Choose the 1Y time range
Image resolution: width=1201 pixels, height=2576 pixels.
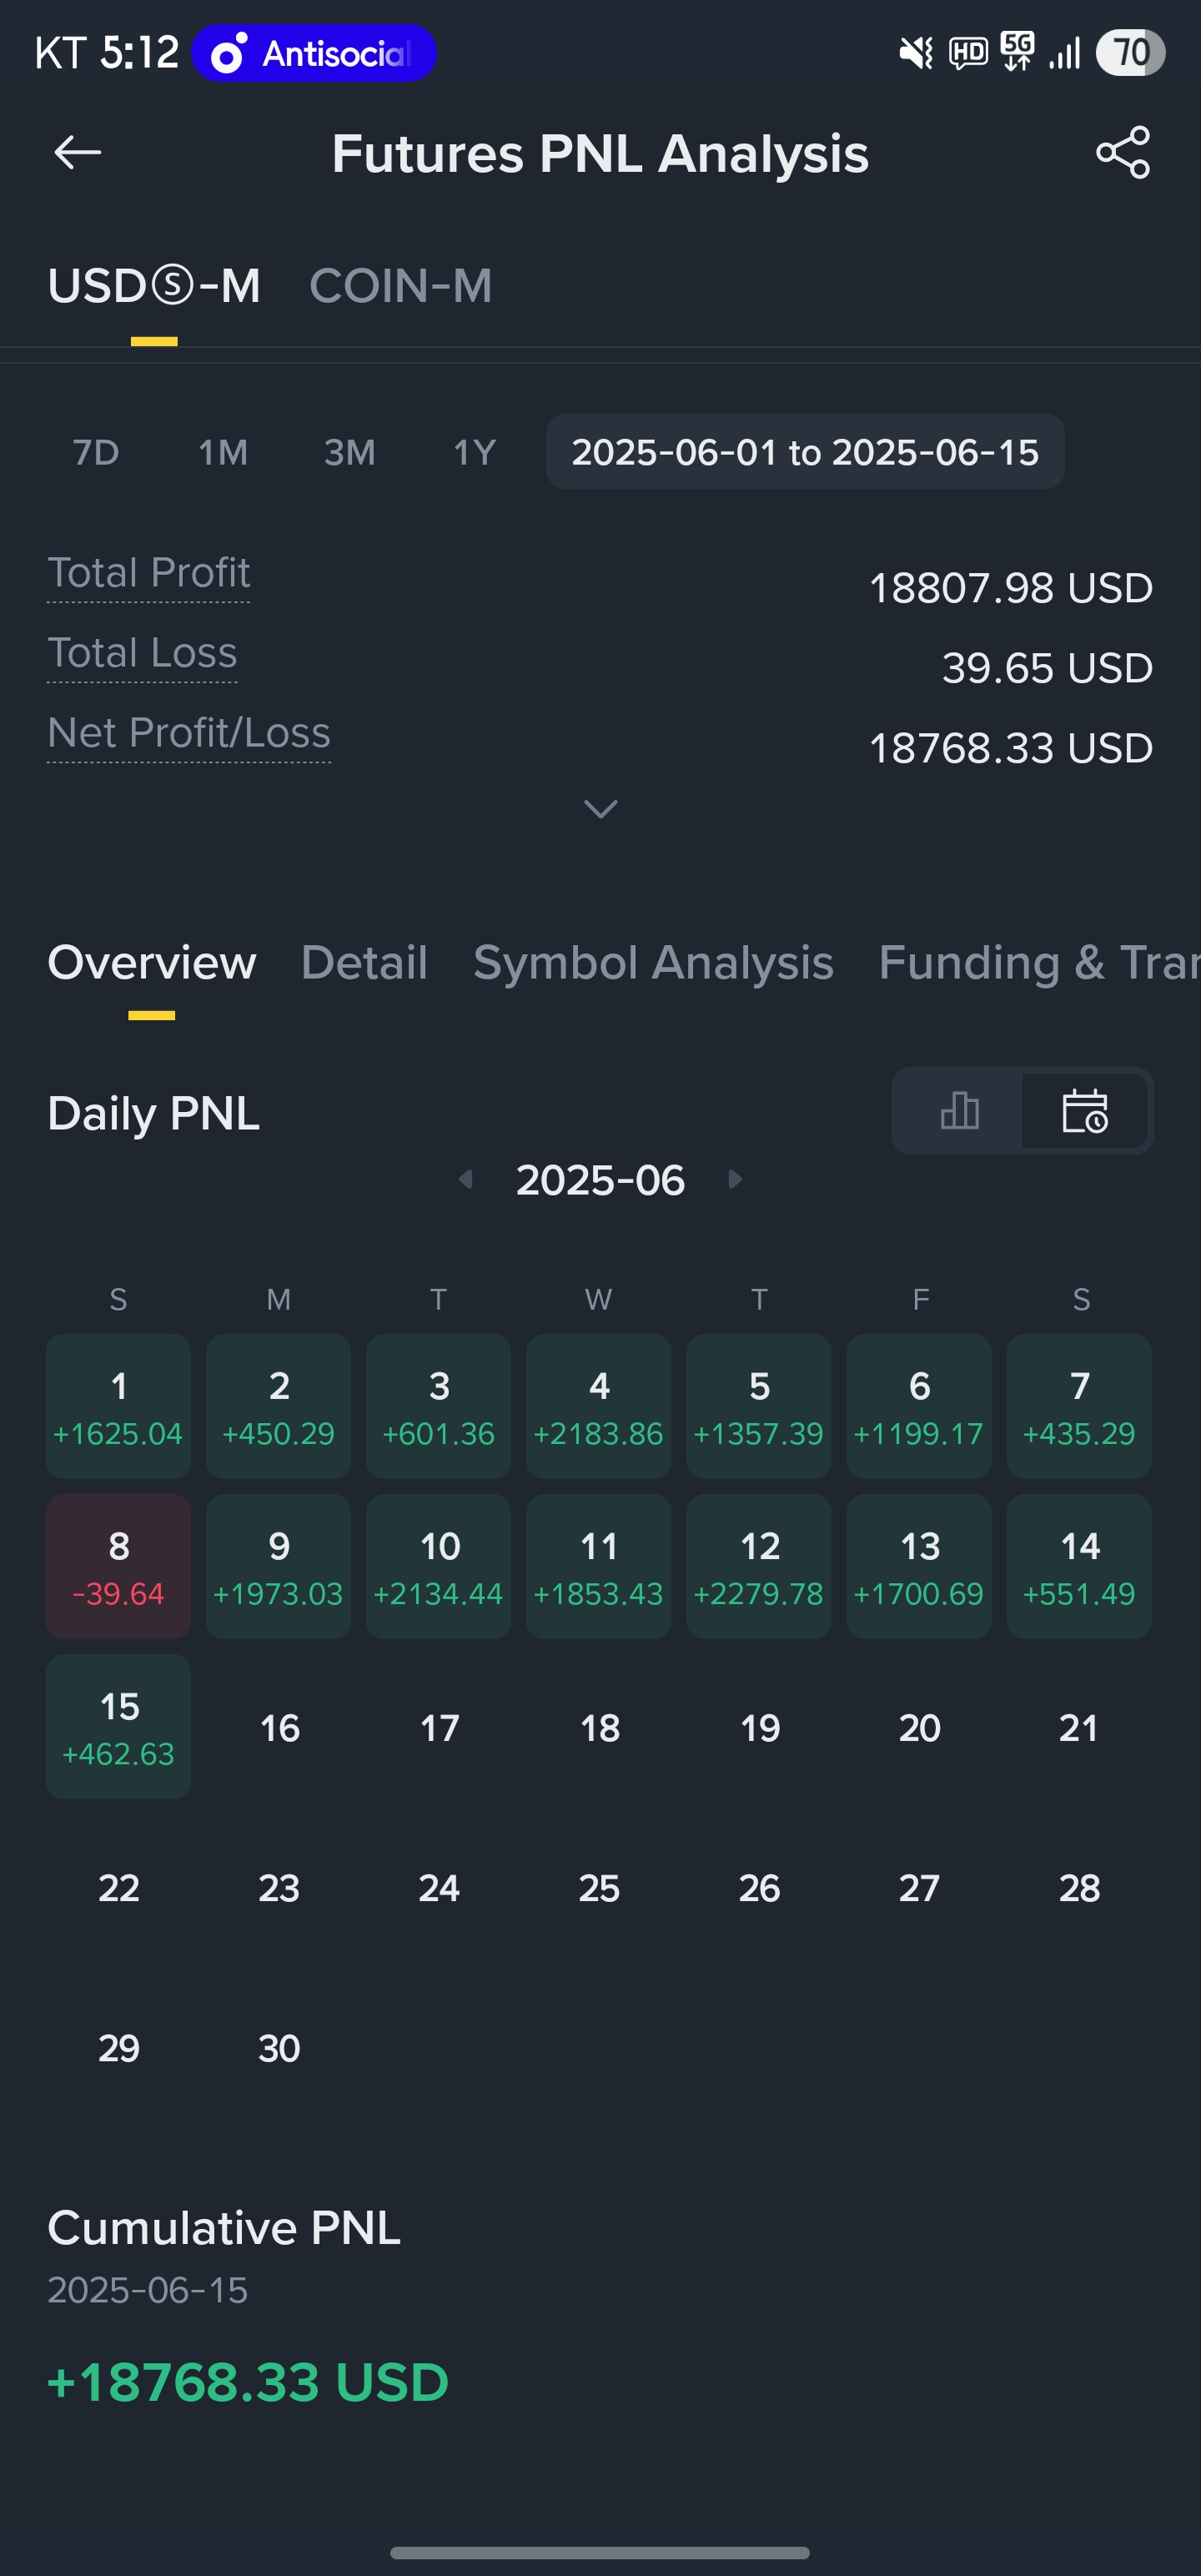475,453
